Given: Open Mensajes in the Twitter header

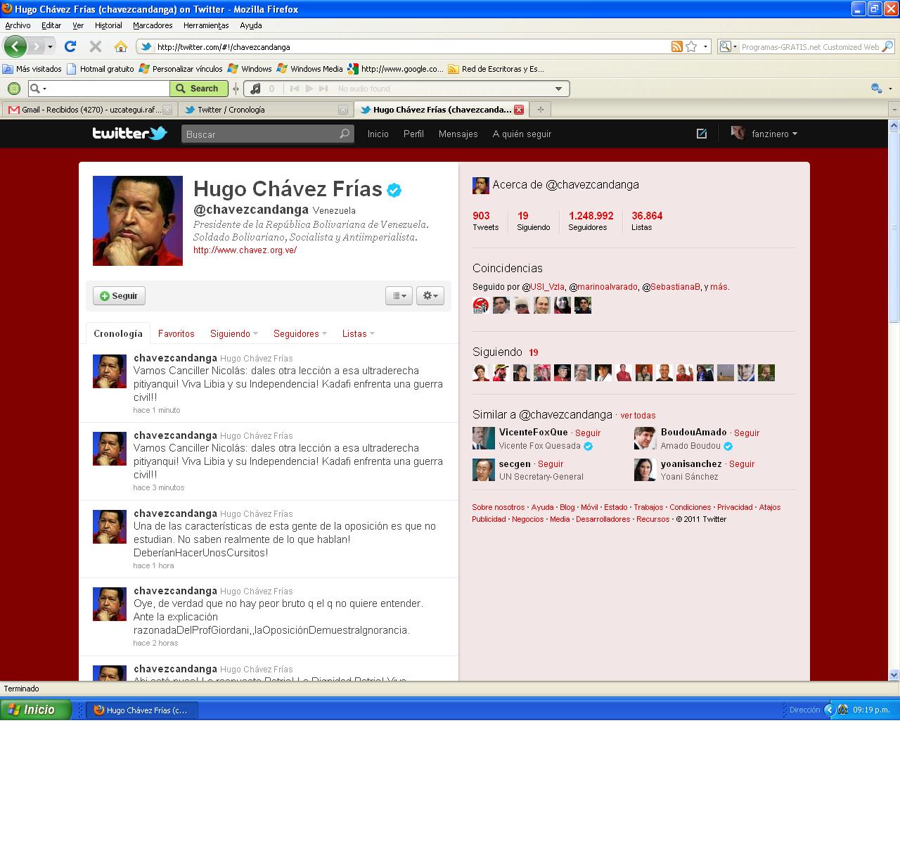Looking at the screenshot, I should point(458,134).
